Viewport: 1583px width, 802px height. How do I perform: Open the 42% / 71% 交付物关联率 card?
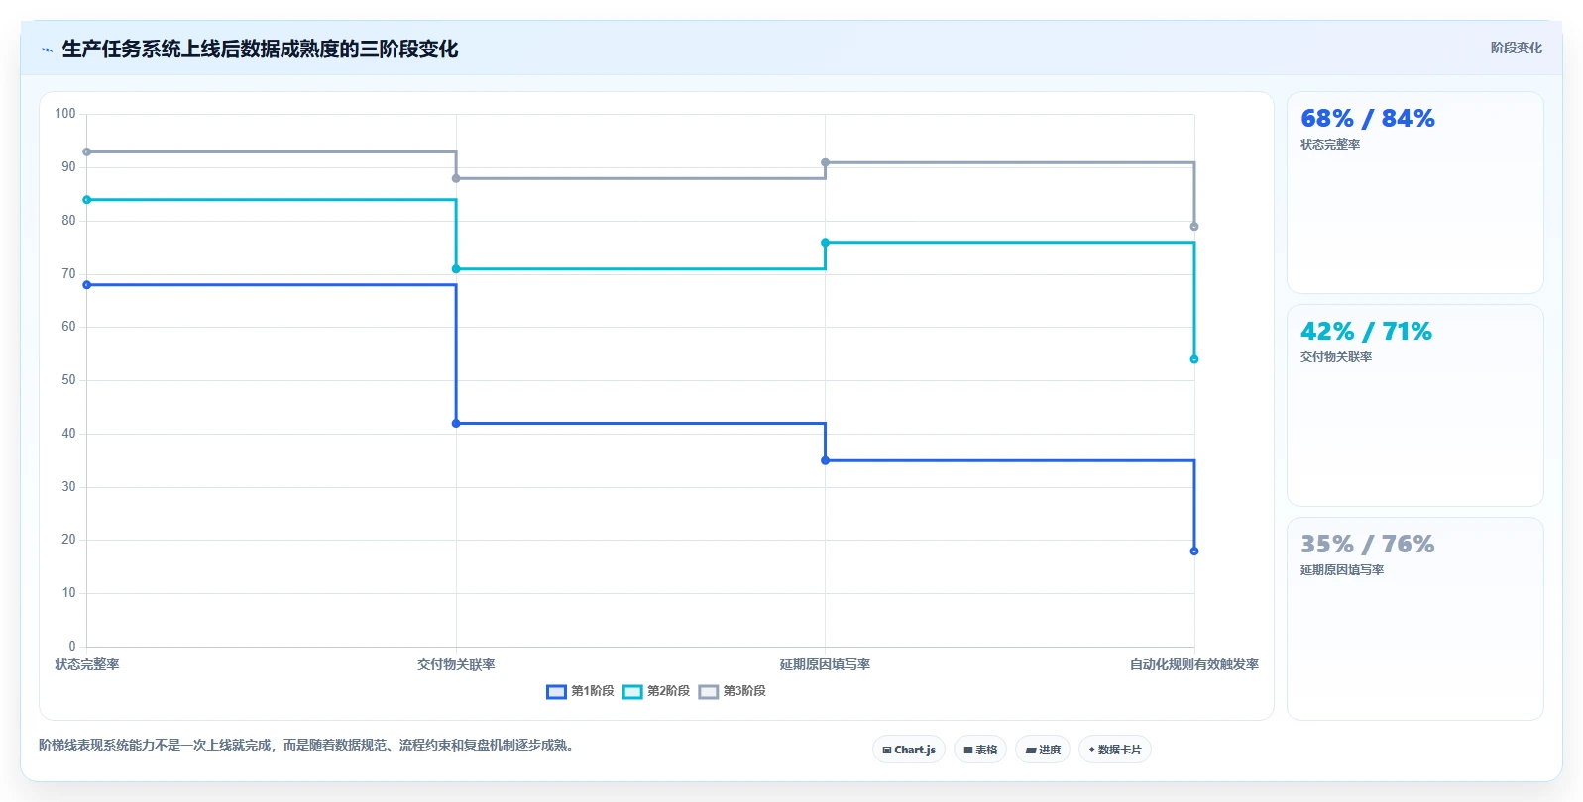(1414, 406)
